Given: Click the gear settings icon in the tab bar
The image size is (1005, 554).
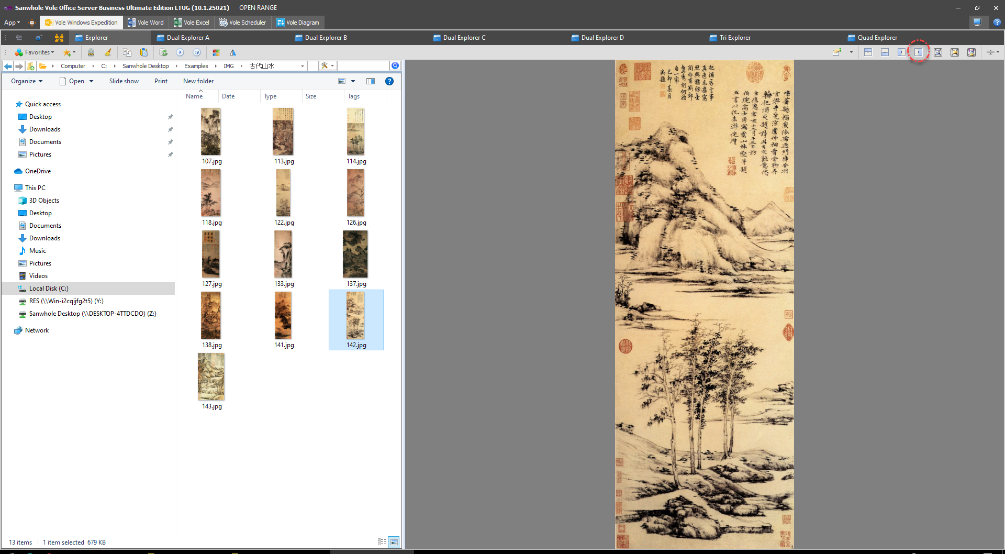Looking at the screenshot, I should pos(39,38).
